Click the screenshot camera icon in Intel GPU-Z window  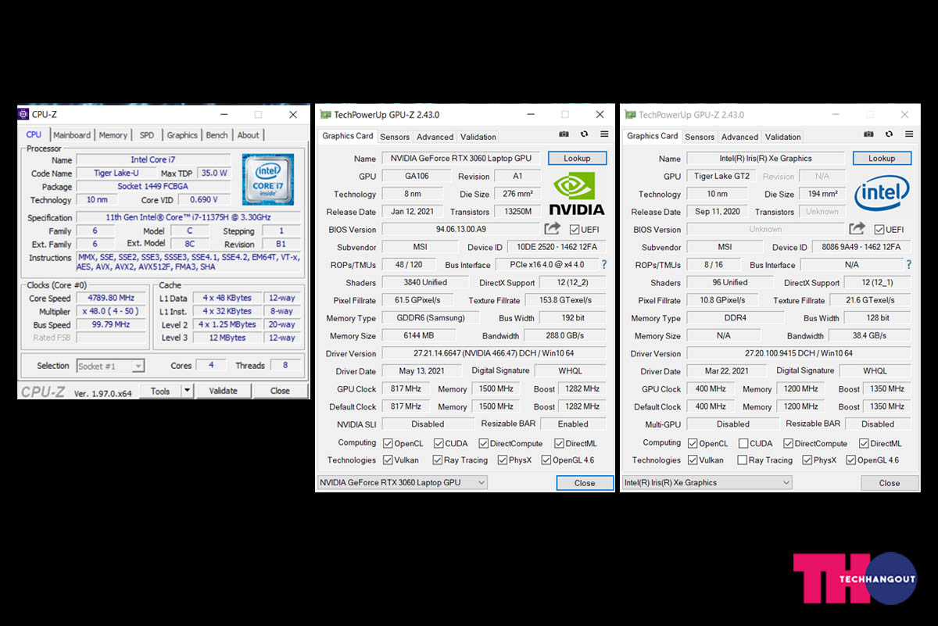(x=869, y=134)
